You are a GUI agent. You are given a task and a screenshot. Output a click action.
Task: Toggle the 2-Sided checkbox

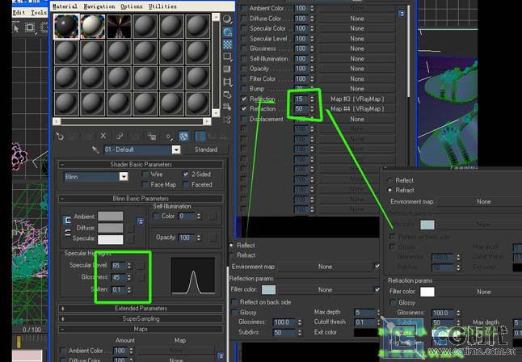(185, 174)
